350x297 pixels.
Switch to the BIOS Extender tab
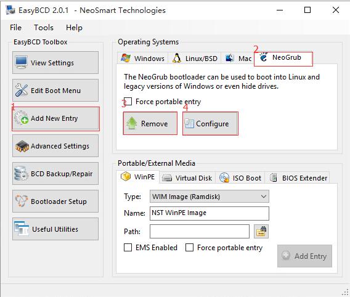297,178
